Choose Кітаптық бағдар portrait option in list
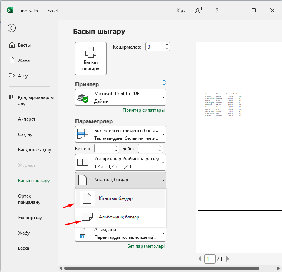 click(x=120, y=198)
